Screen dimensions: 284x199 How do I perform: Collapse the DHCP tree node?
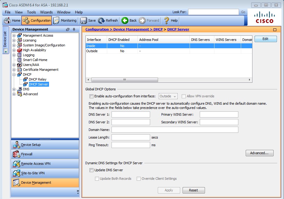point(14,74)
